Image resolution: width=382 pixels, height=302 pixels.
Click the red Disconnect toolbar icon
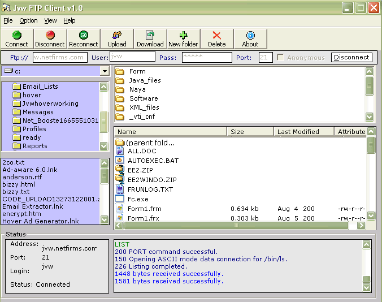(50, 35)
